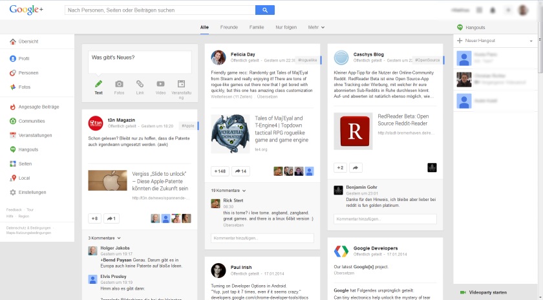Switch to the Nur folgen tab
The height and width of the screenshot is (300, 543).
286,27
